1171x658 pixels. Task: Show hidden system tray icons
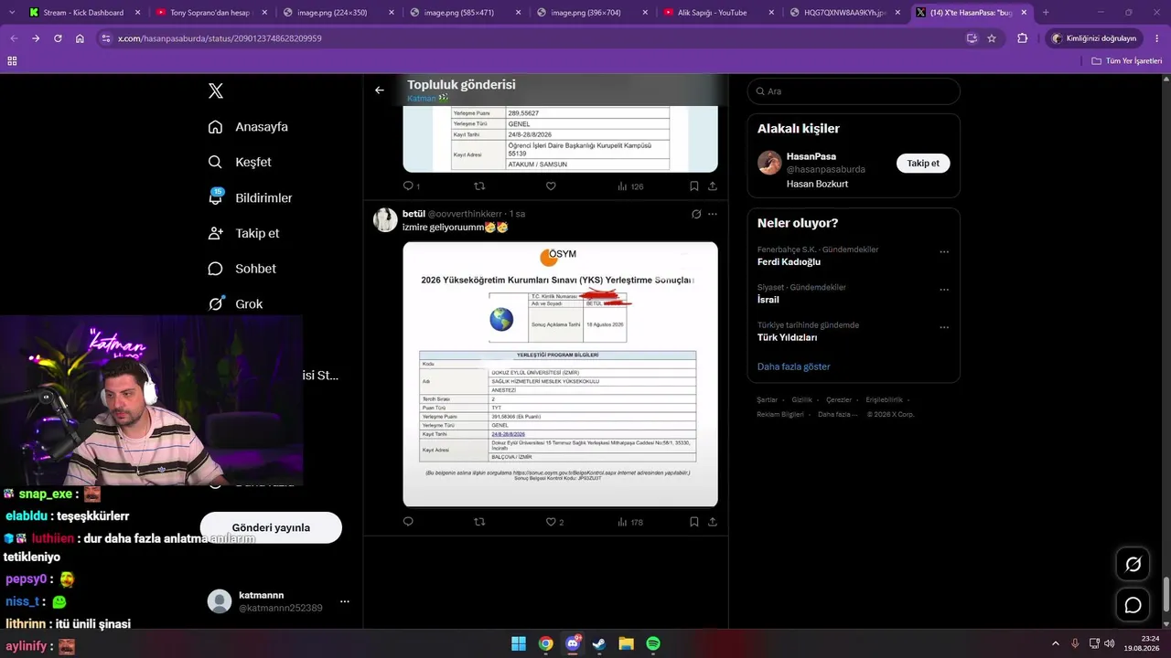tap(1055, 643)
